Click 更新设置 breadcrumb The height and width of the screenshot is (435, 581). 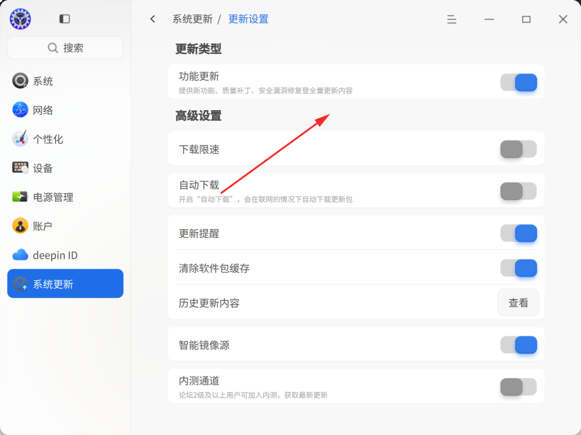coord(248,19)
